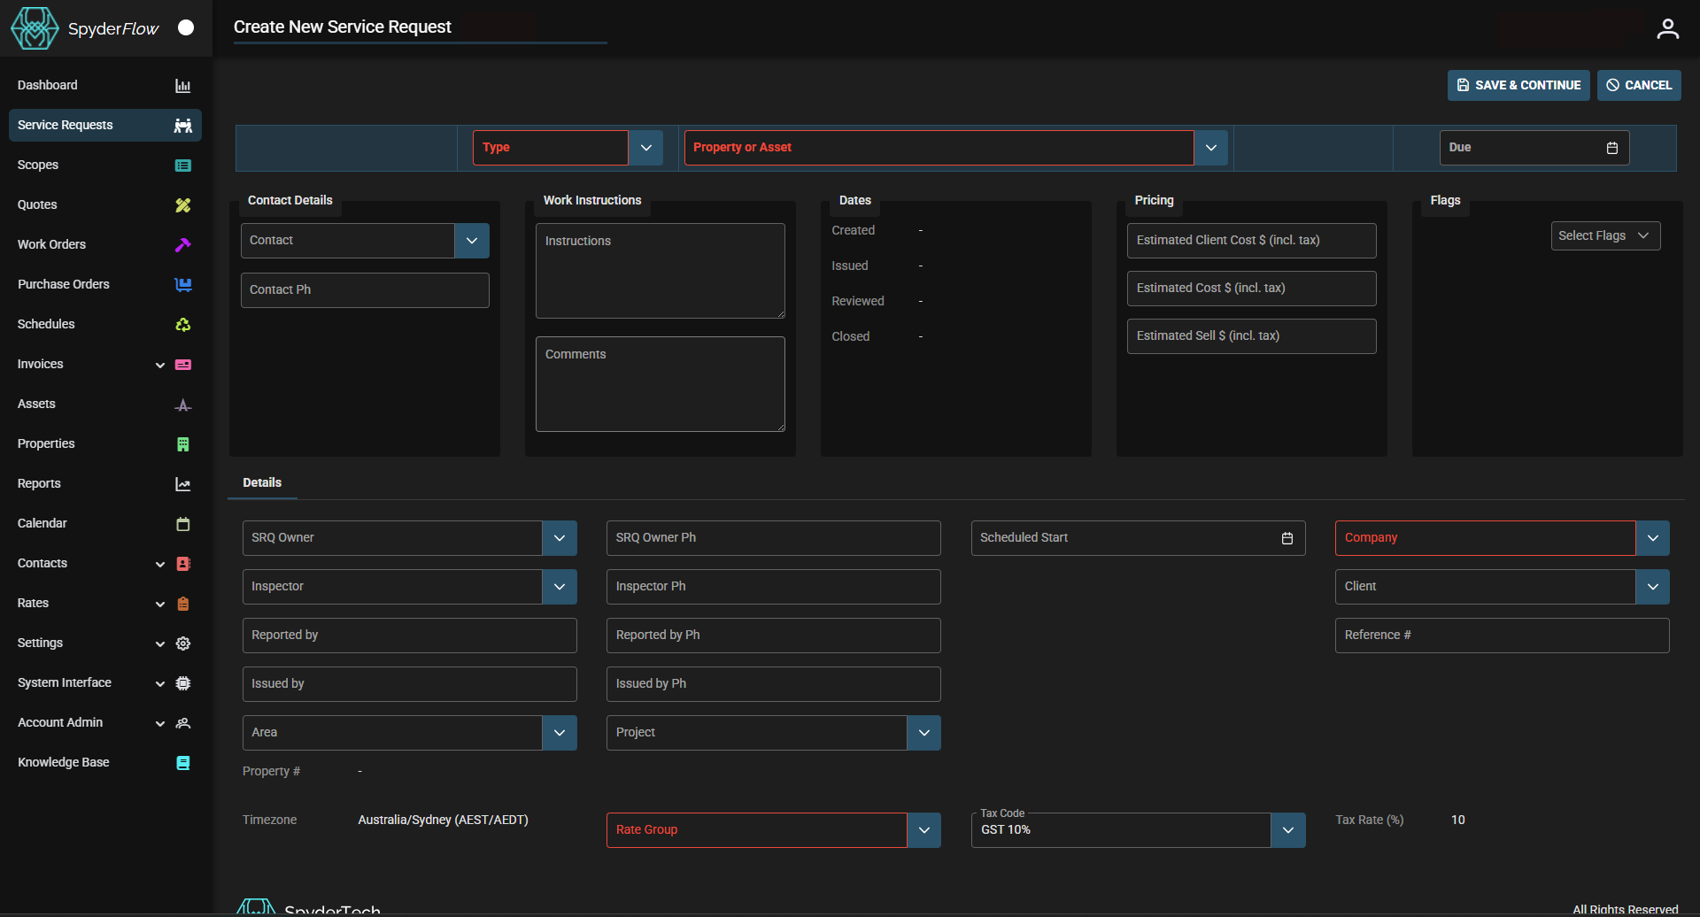Expand the Settings sidebar section
The image size is (1700, 917).
[160, 643]
